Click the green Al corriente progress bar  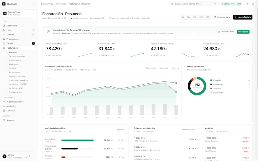77,140
